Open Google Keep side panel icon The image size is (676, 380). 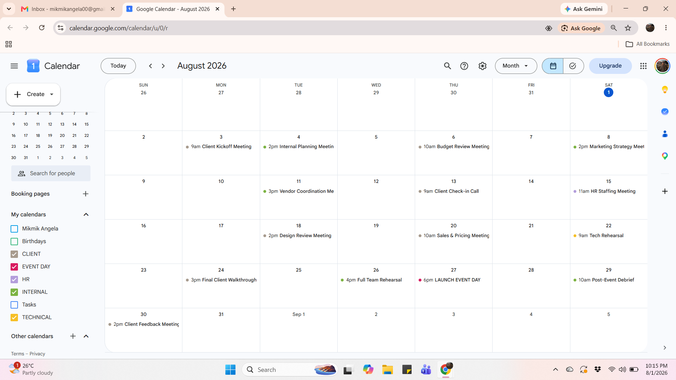click(x=665, y=90)
